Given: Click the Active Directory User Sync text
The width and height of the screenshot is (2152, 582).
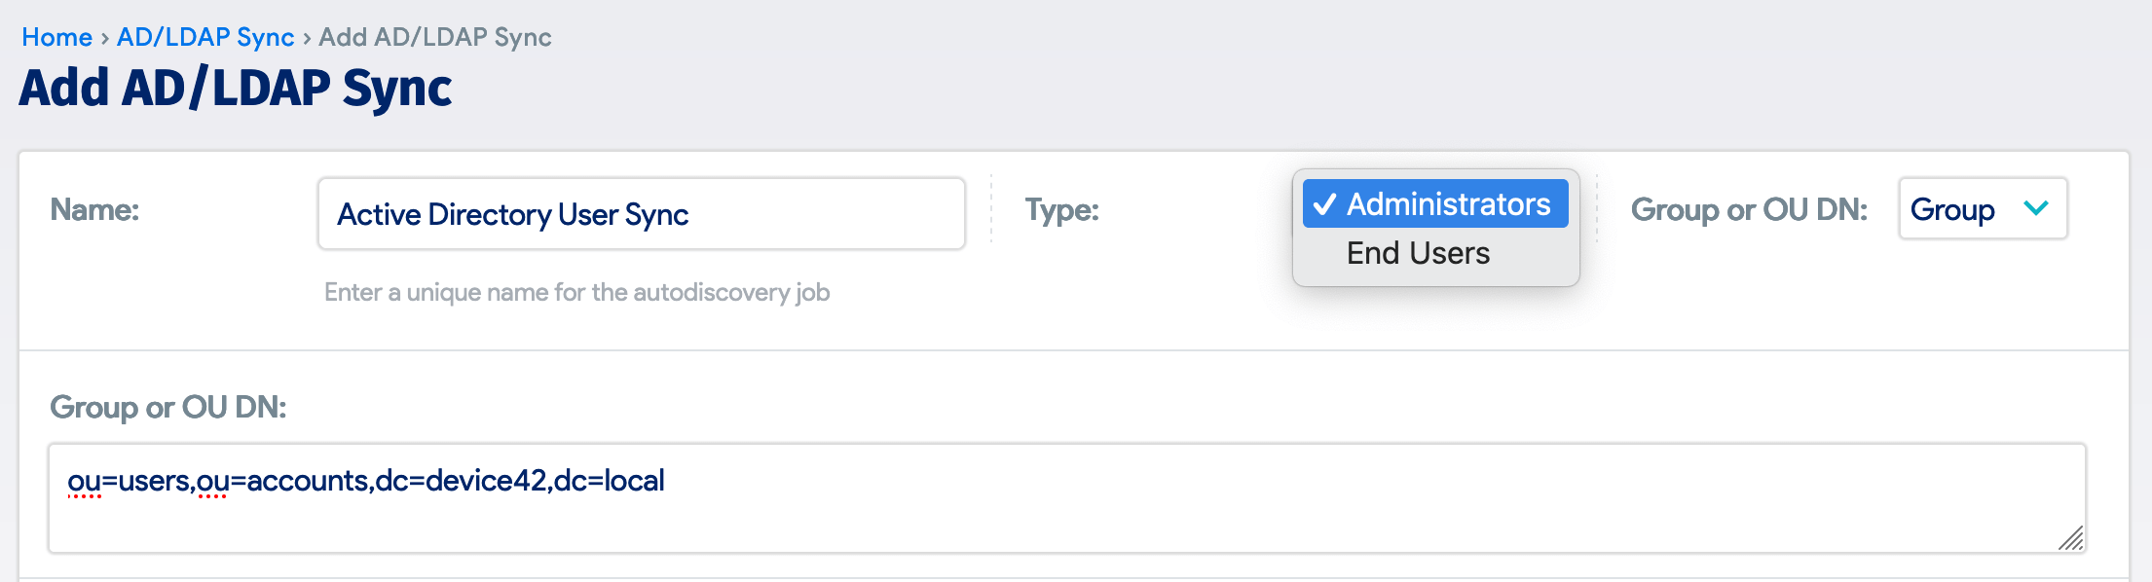Looking at the screenshot, I should click(x=513, y=213).
